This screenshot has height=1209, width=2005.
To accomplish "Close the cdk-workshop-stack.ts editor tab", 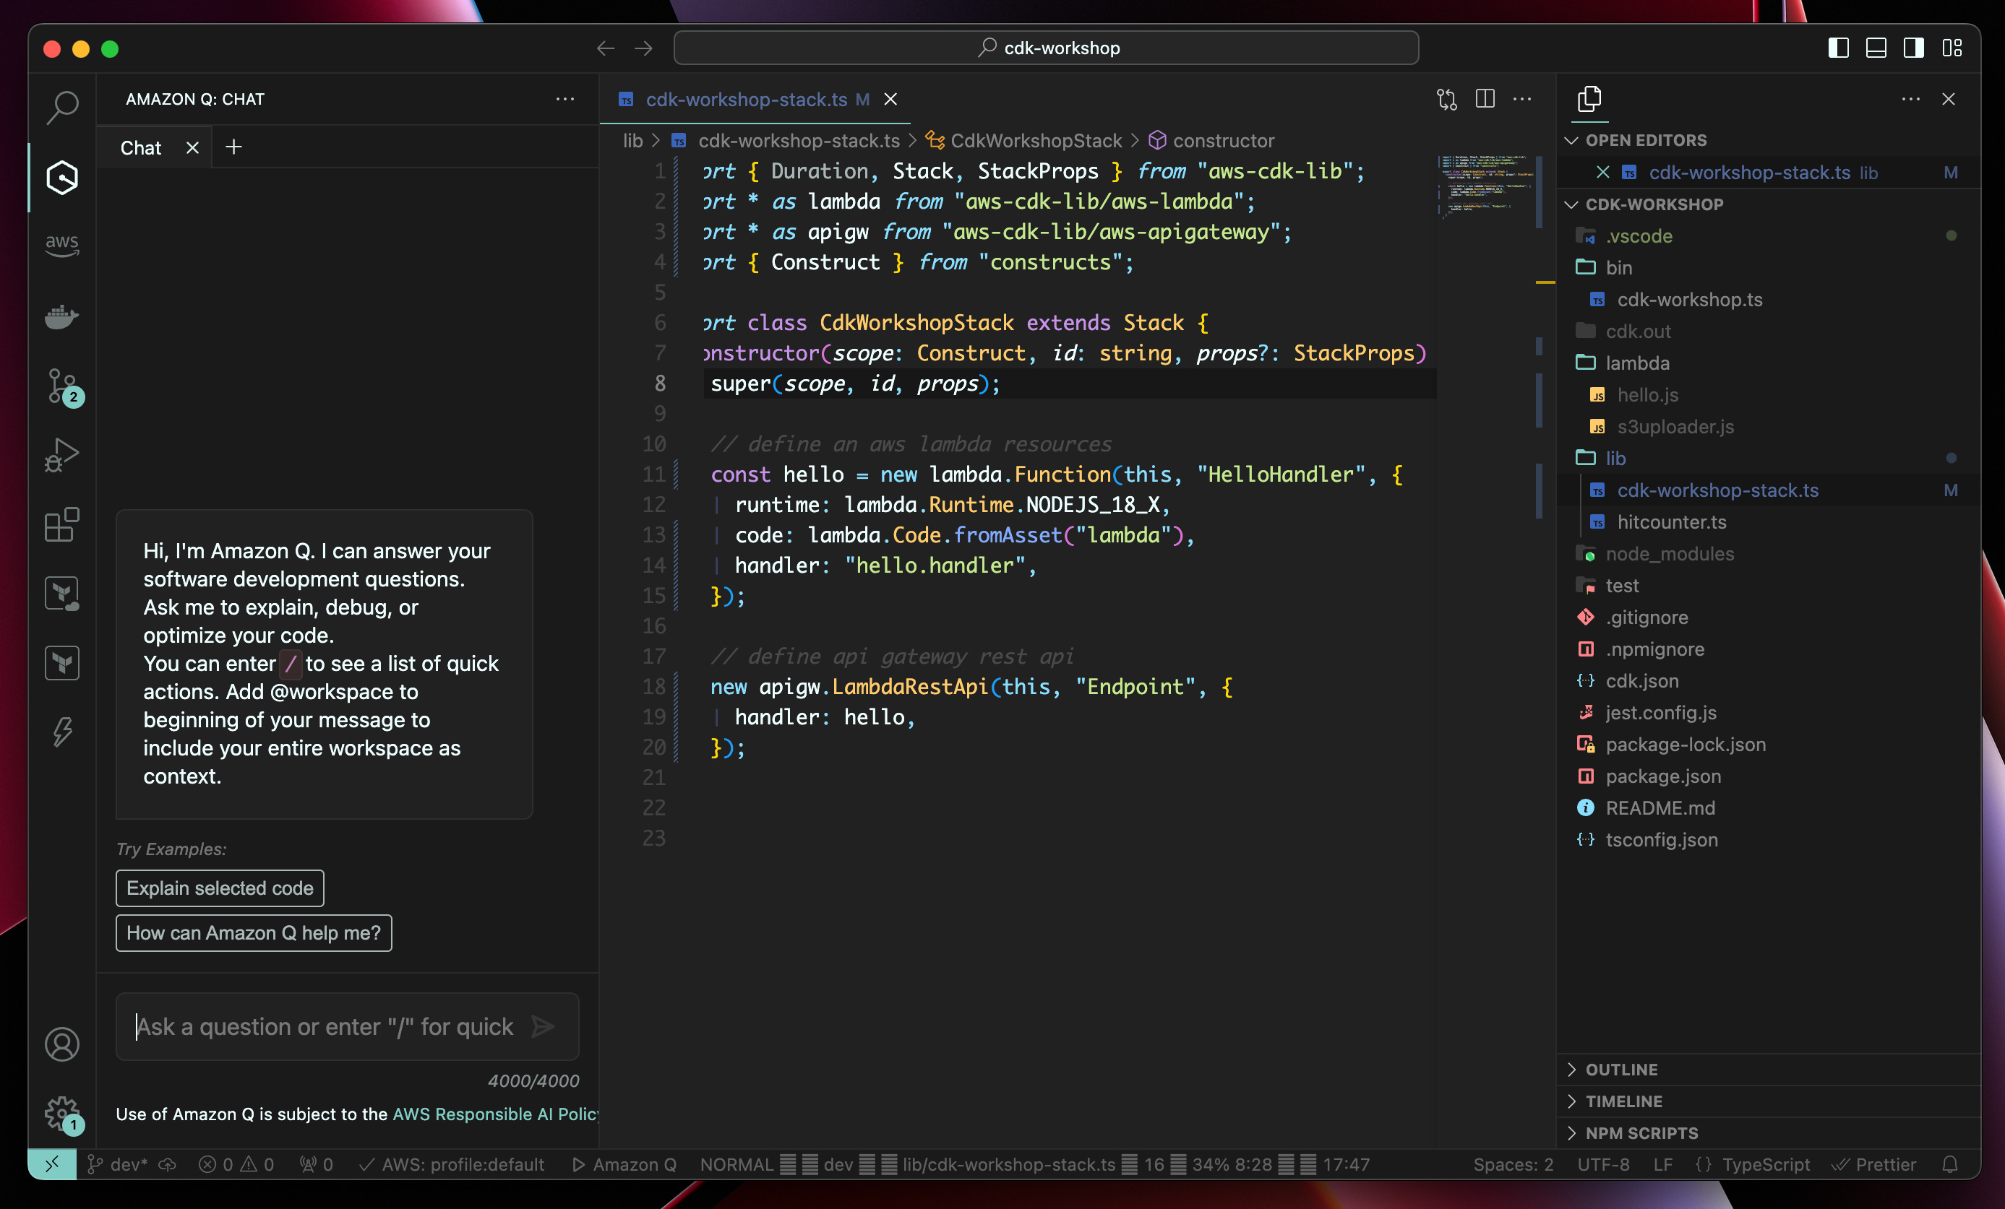I will [891, 99].
